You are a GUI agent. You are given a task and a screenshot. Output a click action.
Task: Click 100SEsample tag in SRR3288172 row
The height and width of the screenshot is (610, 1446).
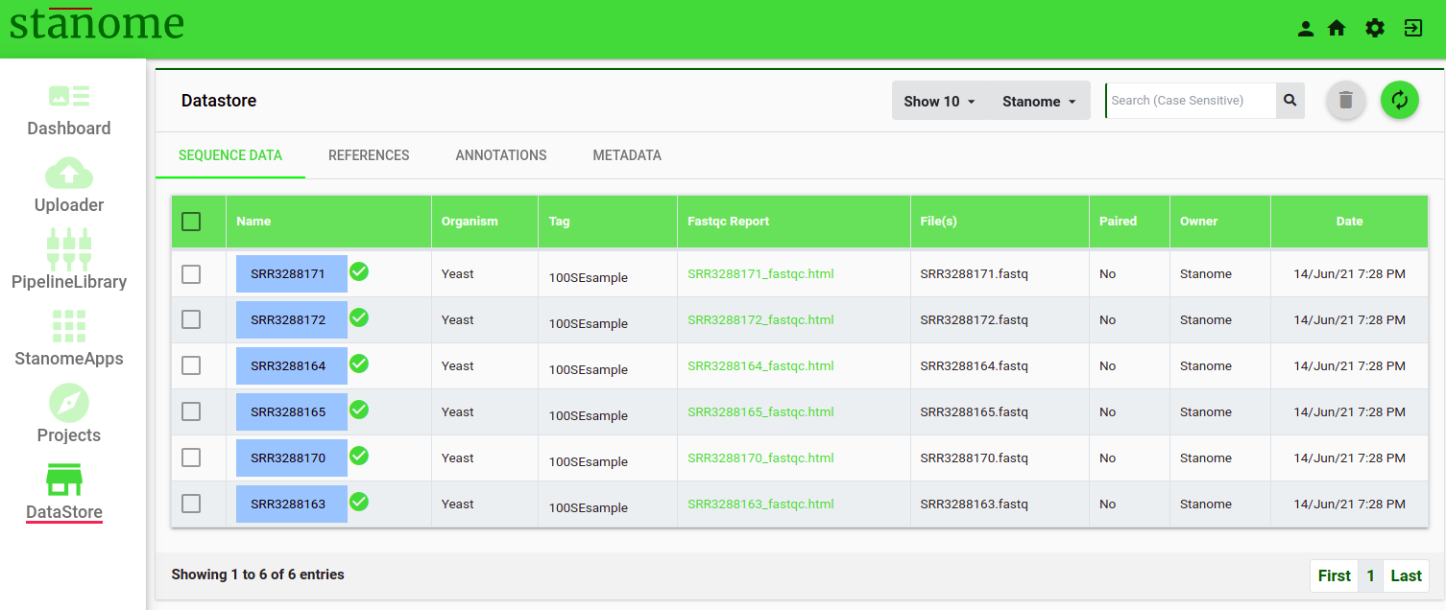[588, 324]
